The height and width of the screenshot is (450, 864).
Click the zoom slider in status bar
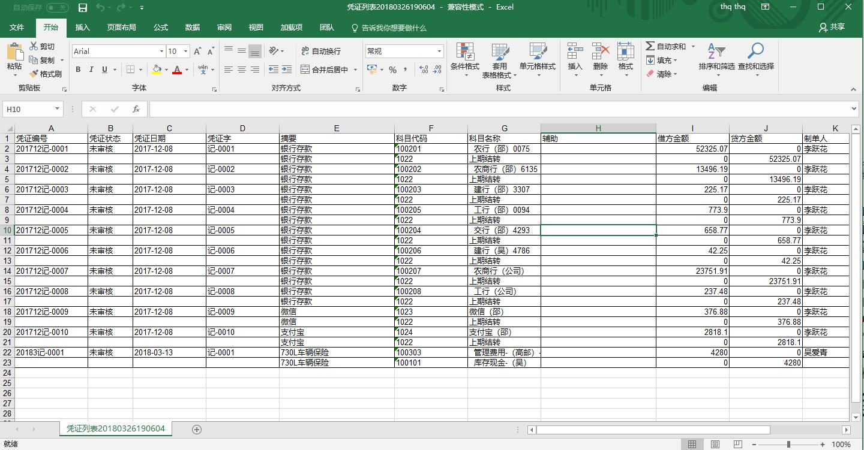[788, 444]
